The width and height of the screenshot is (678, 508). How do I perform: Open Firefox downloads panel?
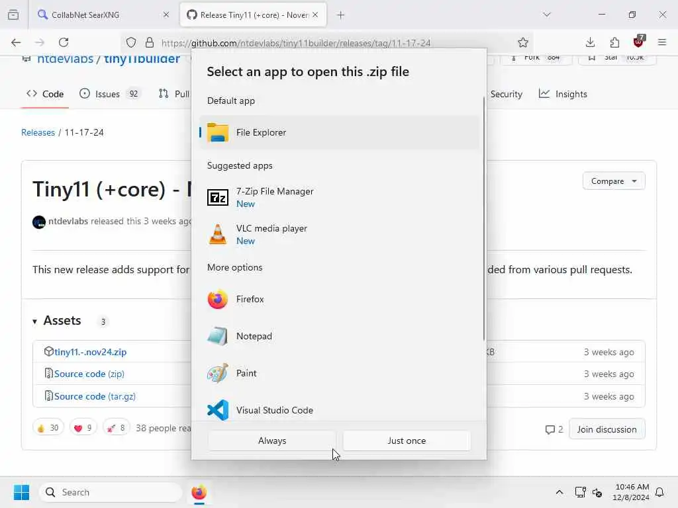(x=590, y=42)
